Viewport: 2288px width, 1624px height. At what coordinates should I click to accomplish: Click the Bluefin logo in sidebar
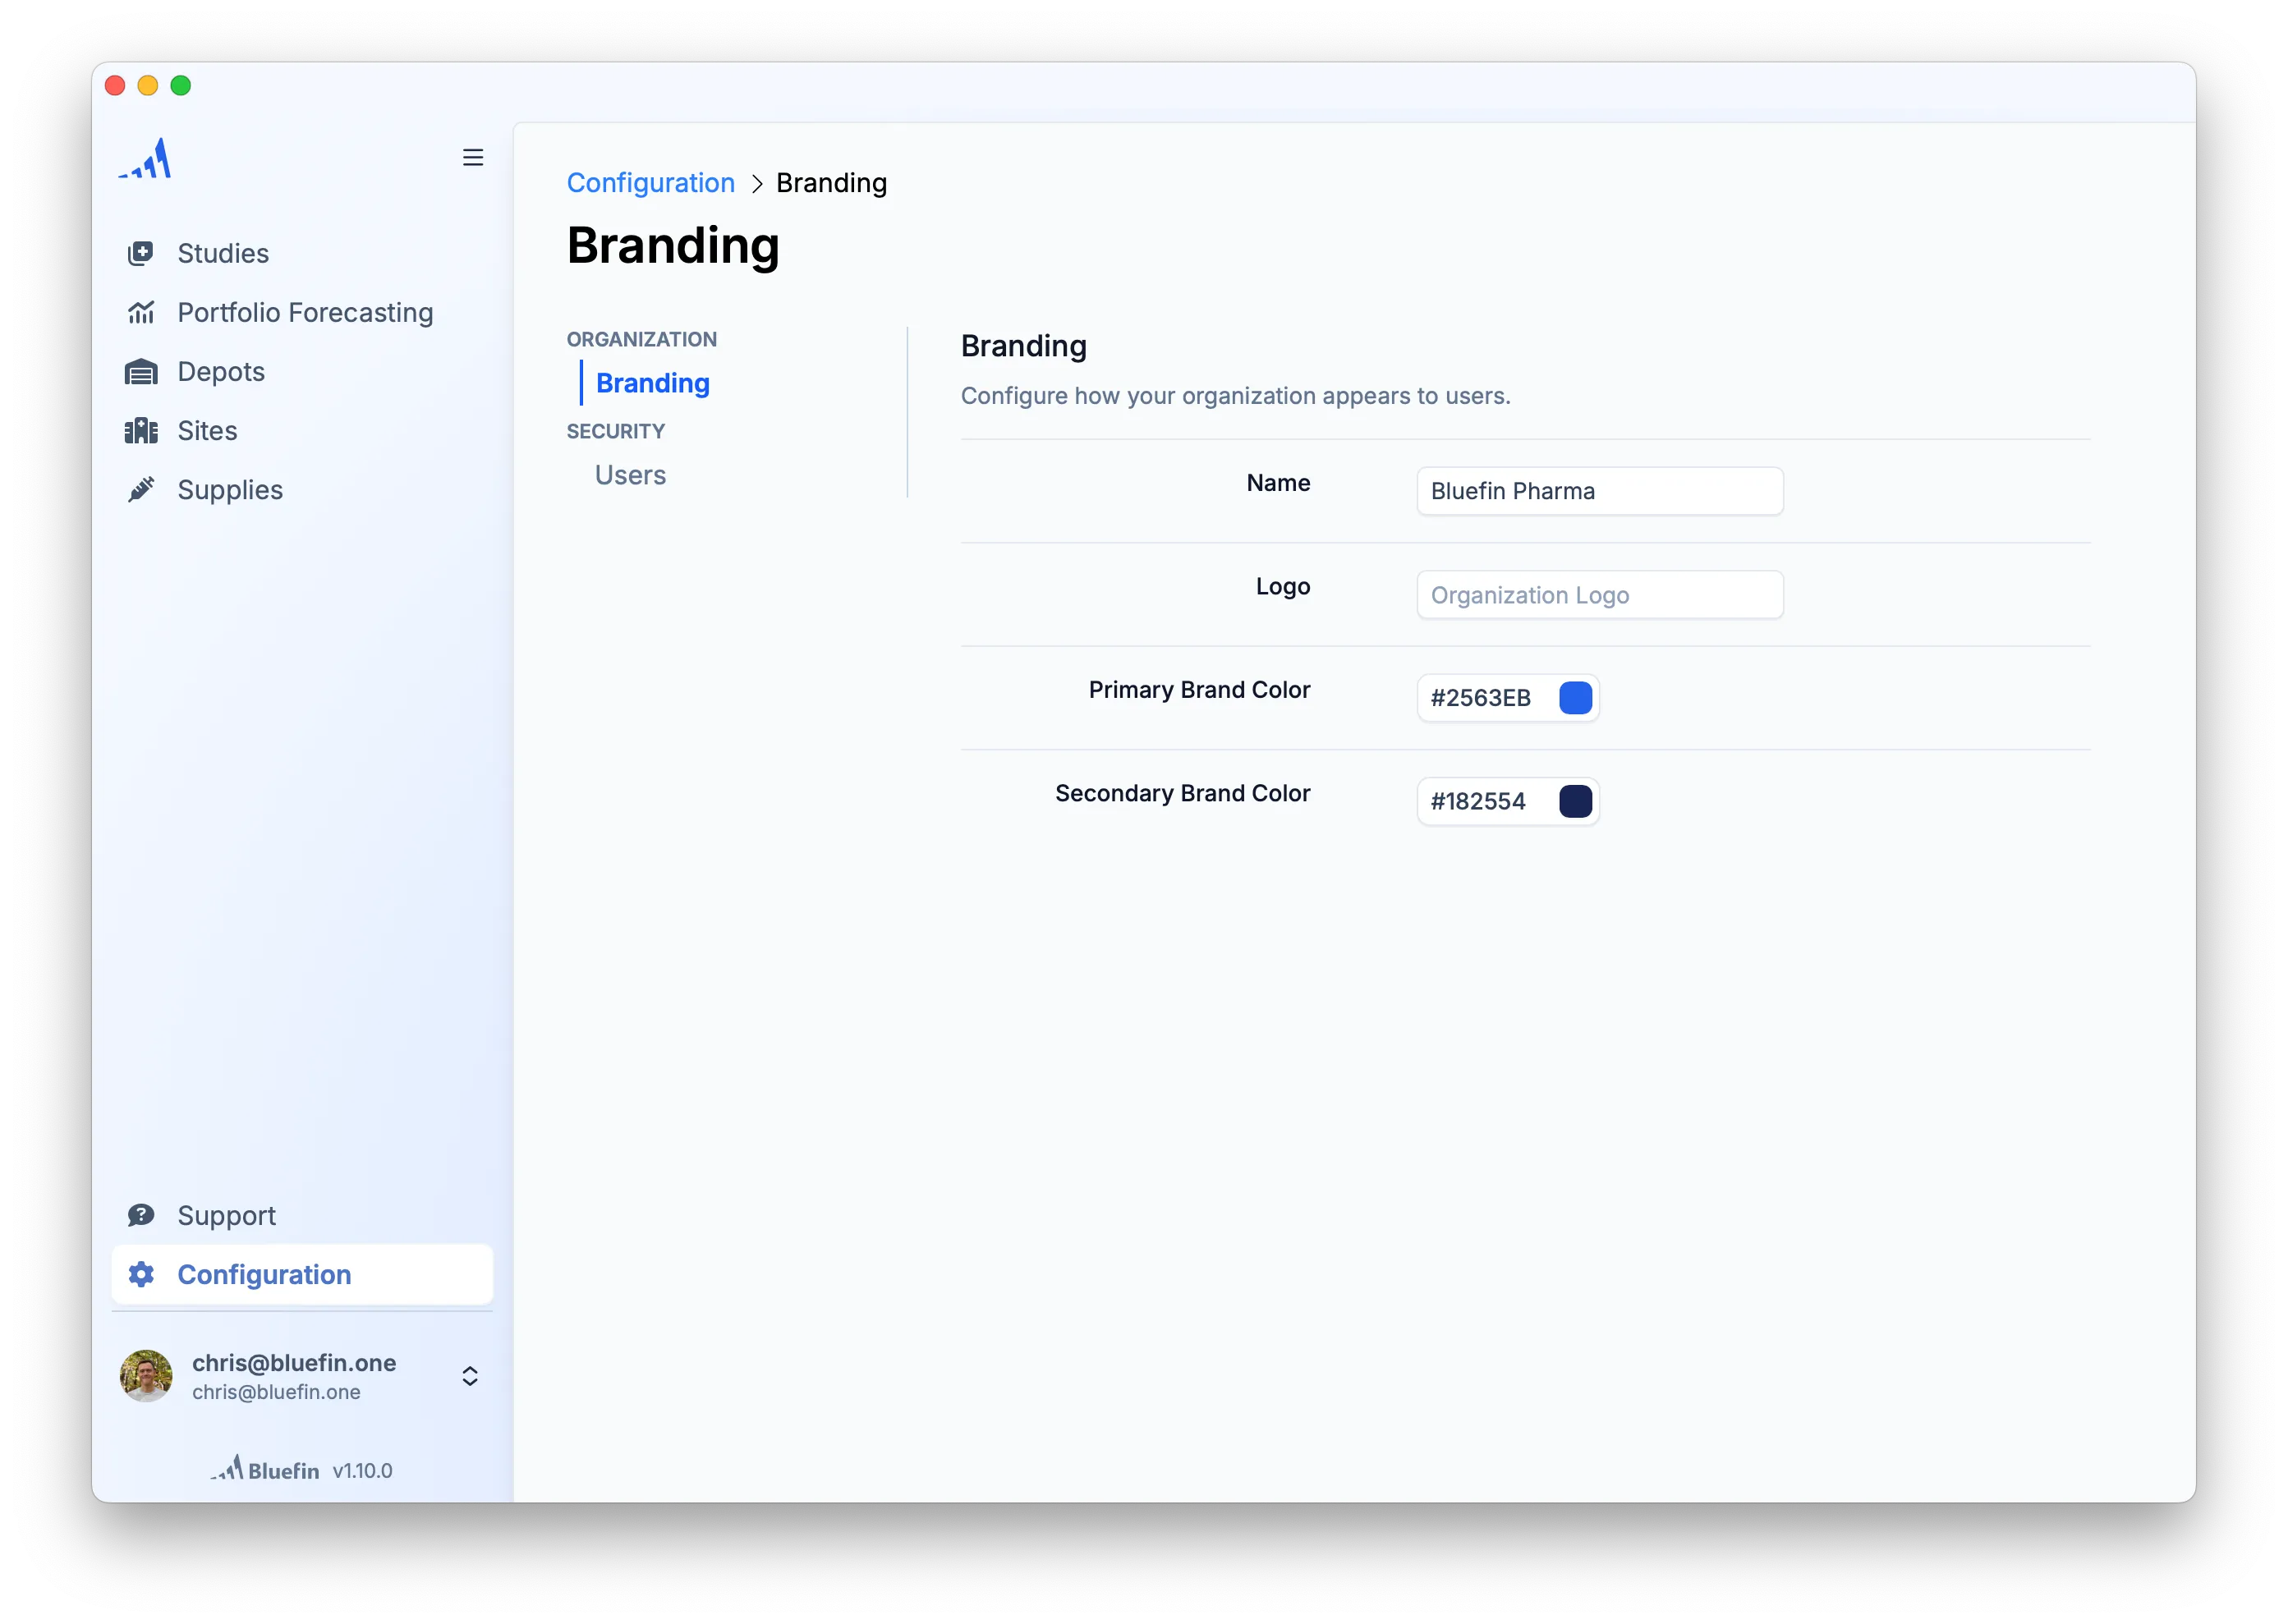146,160
